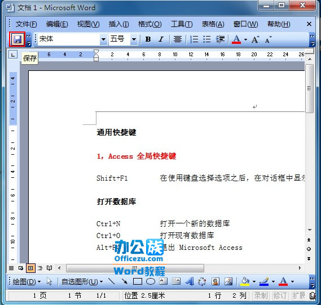
Task: Select the Rectangle shape tool
Action: pyautogui.click(x=138, y=281)
